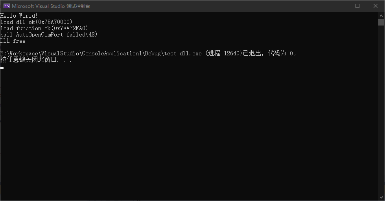Minimize the debug console window

click(x=339, y=6)
